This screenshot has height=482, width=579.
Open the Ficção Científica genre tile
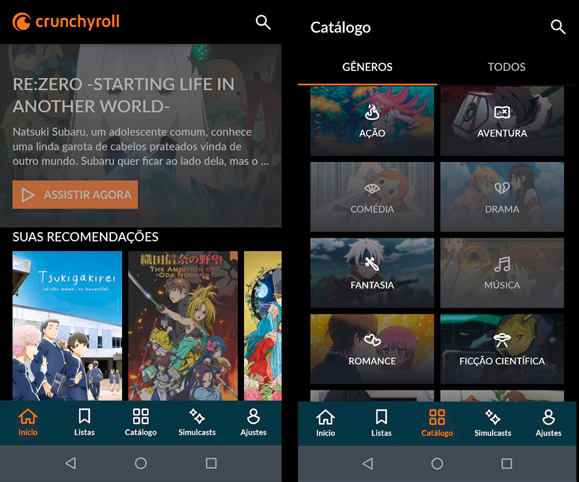click(502, 349)
